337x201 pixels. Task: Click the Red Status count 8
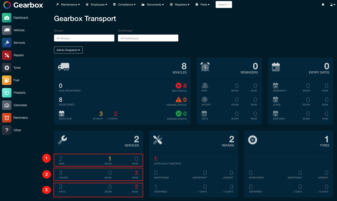coord(185,86)
